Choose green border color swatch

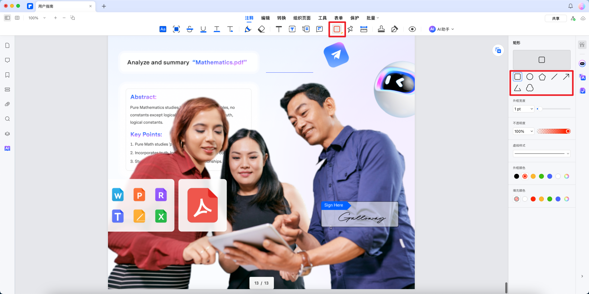541,176
